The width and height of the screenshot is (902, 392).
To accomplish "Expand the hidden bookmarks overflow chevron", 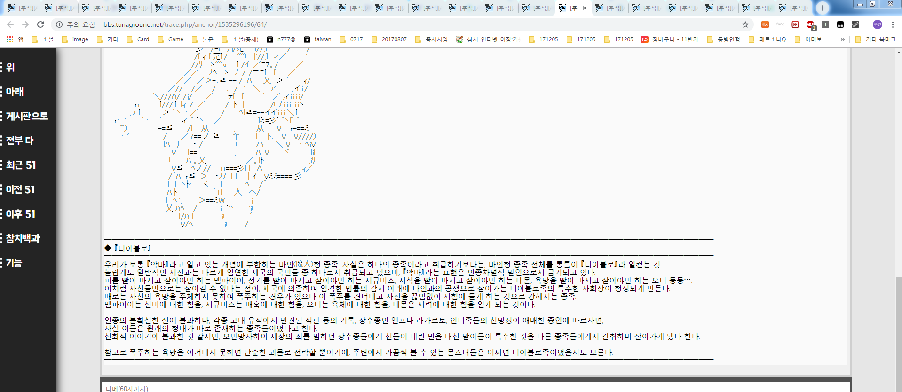I will tap(842, 39).
